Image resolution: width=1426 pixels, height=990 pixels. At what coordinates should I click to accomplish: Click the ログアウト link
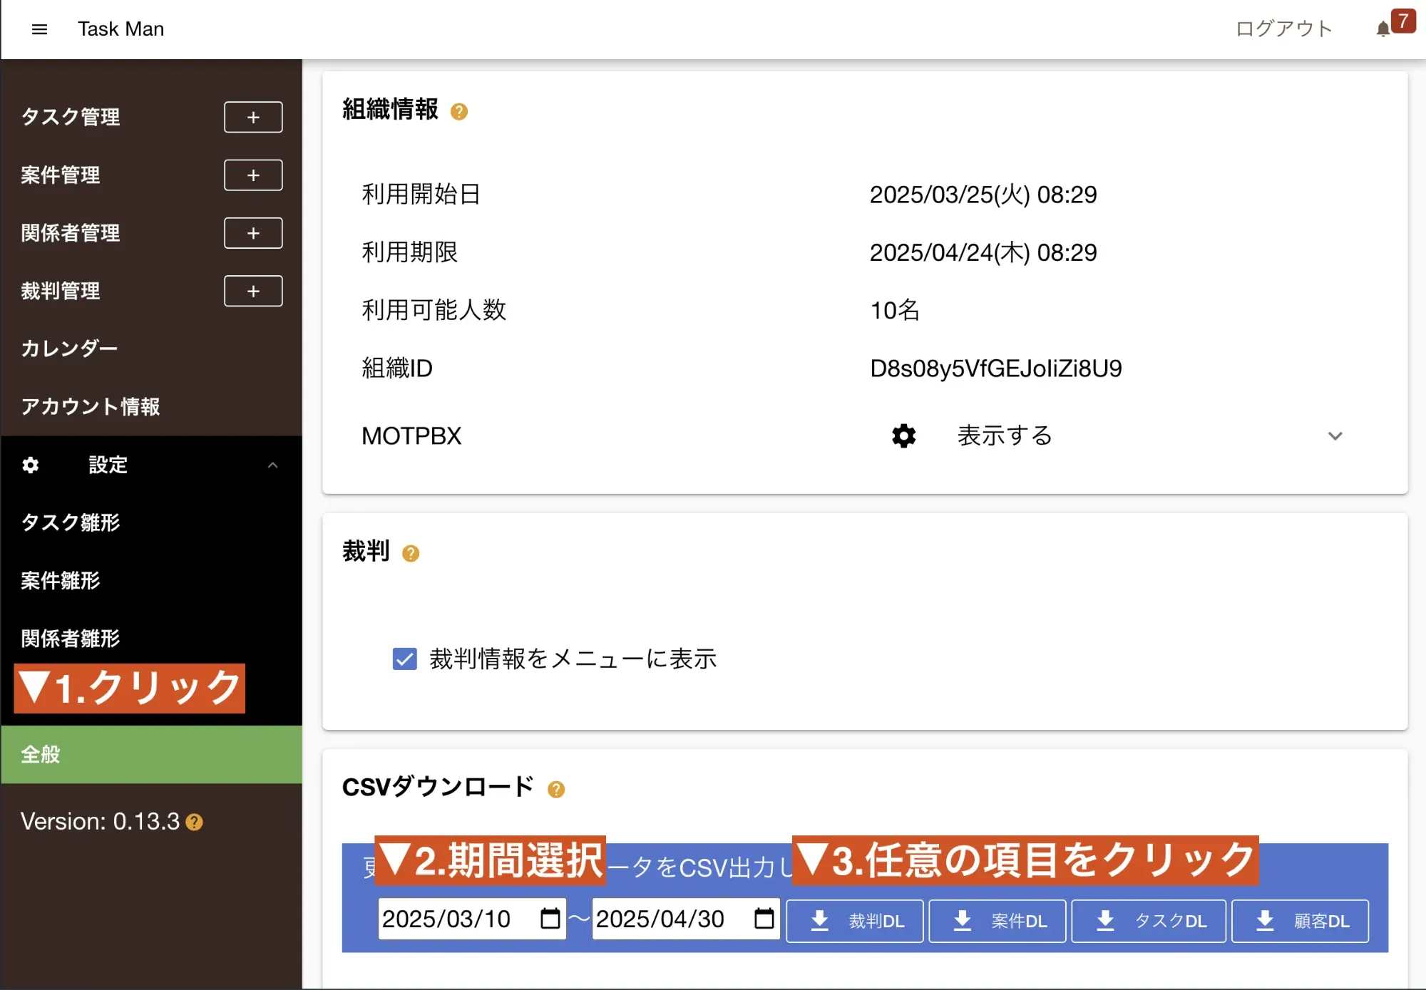pyautogui.click(x=1283, y=29)
